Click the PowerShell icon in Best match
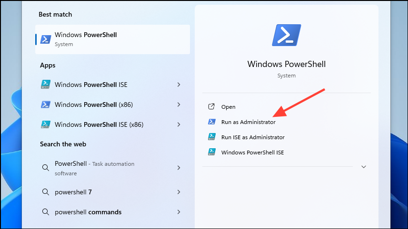 point(46,39)
